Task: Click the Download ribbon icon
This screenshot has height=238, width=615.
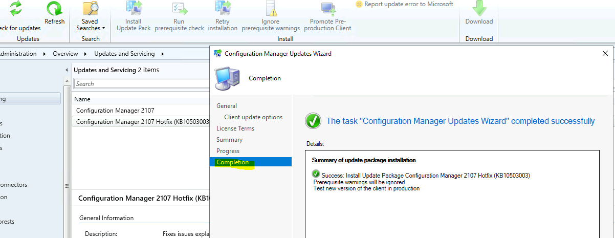Action: [x=479, y=9]
